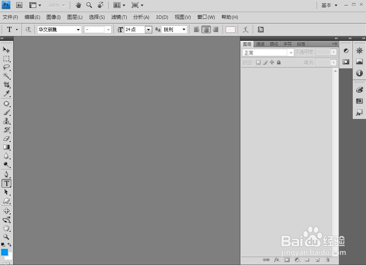Click the Rotate View tool icon

coord(100,5)
